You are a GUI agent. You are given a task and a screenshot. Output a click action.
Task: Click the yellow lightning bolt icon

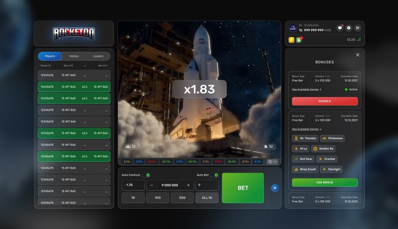point(291,40)
